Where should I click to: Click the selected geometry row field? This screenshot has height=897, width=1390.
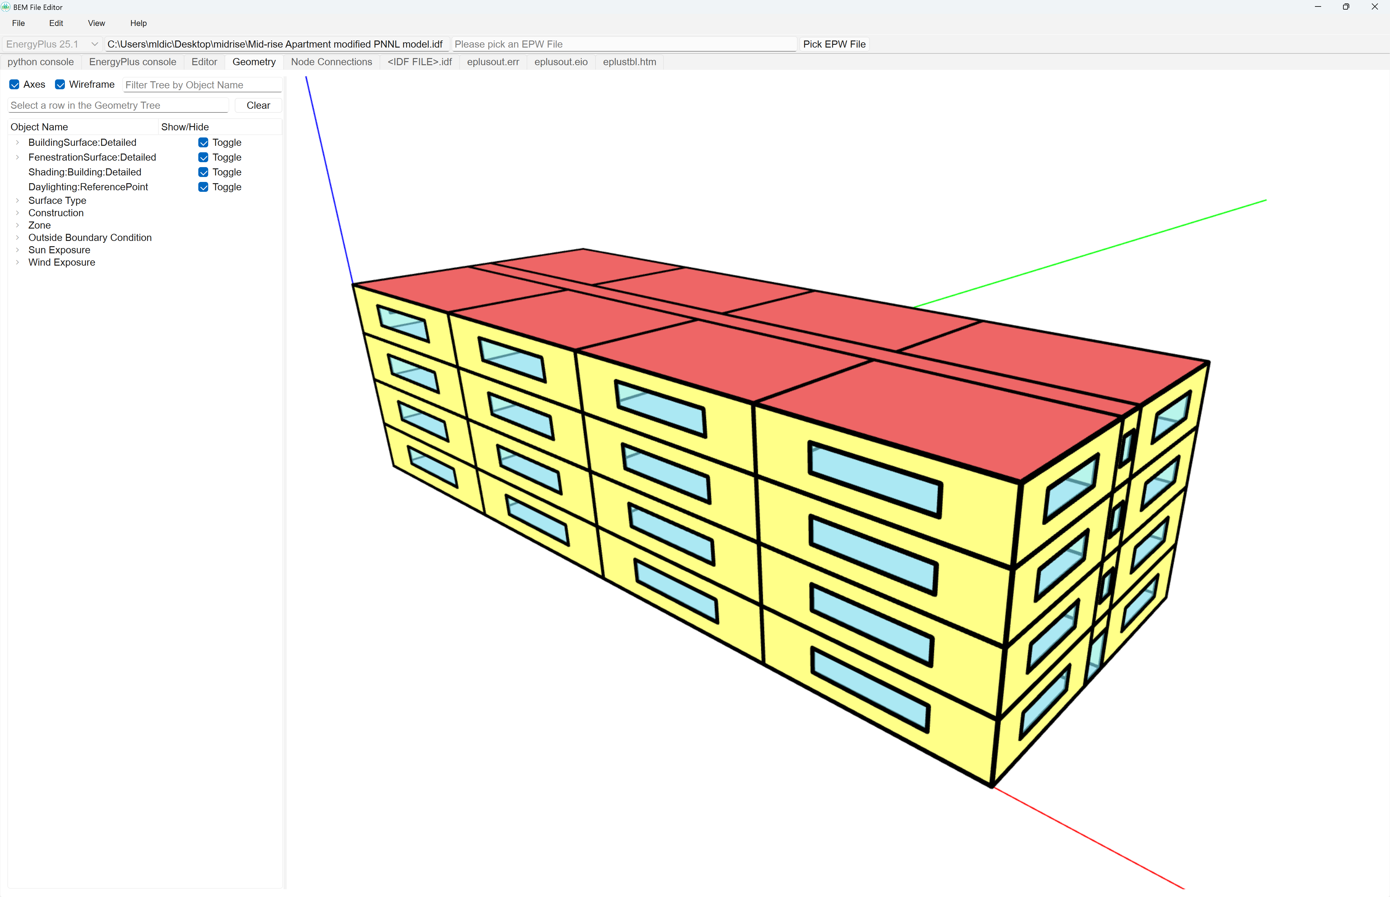[x=119, y=105]
